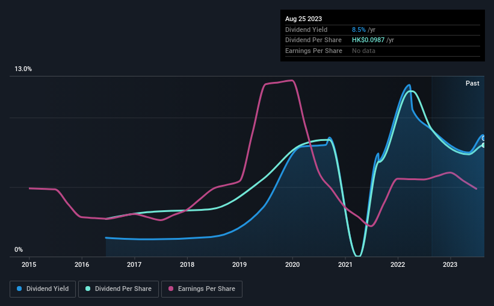Viewport: 494px width, 306px height.
Task: Click the teal Dividend Per Share legend dot
Action: click(88, 289)
